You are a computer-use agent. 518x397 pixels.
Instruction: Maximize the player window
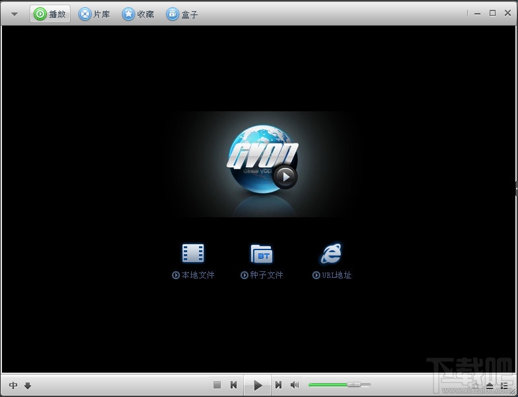coord(492,13)
